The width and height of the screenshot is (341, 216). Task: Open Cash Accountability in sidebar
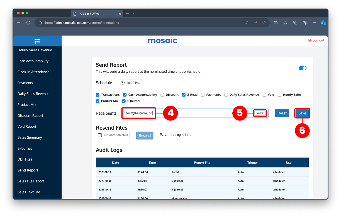(33, 61)
